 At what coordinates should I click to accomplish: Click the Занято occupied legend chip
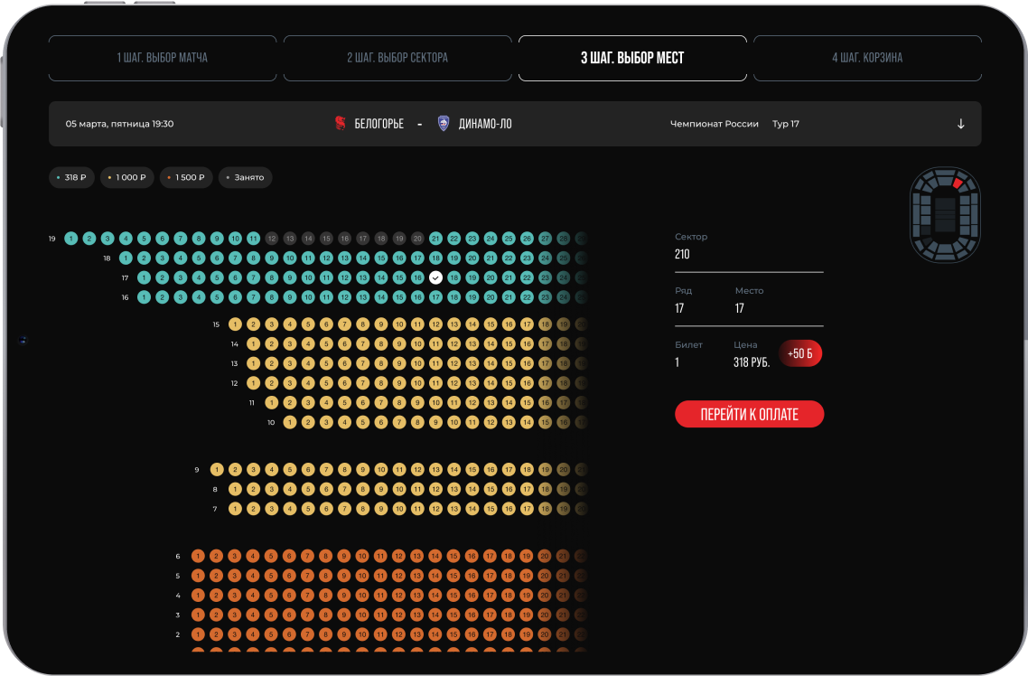(x=245, y=177)
